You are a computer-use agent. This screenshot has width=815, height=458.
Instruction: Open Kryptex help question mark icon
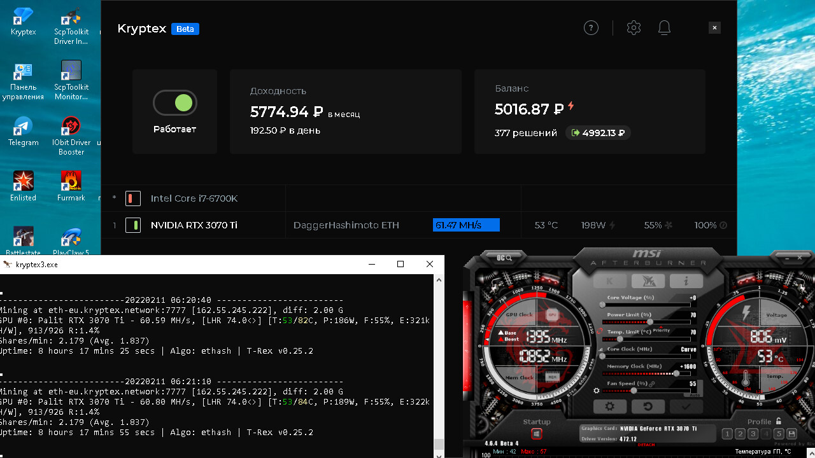591,28
